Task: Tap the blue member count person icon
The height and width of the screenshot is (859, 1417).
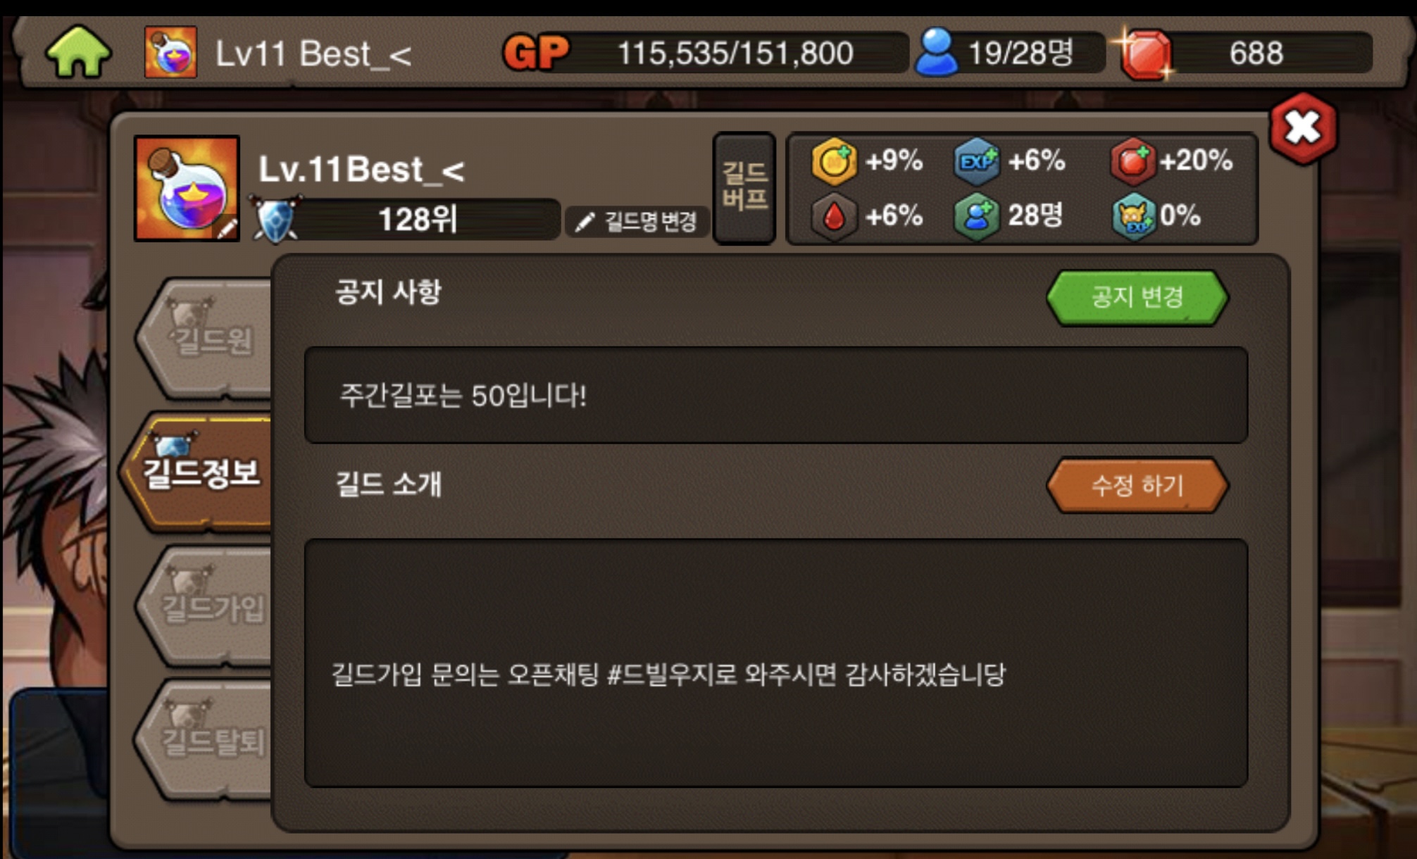Action: [x=937, y=52]
